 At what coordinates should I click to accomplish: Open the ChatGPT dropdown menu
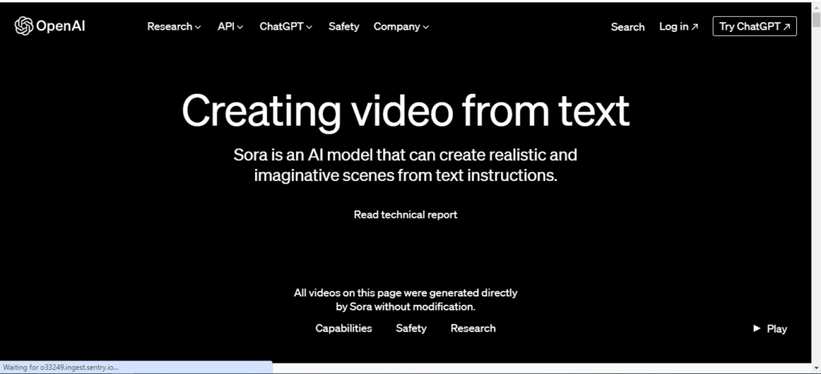286,26
